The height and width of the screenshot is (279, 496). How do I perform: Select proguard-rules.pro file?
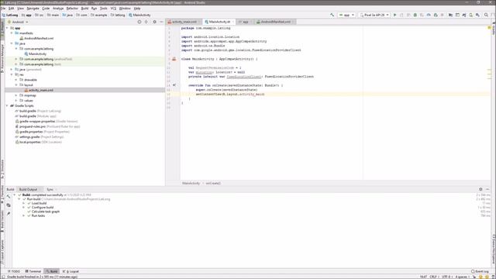pos(47,126)
